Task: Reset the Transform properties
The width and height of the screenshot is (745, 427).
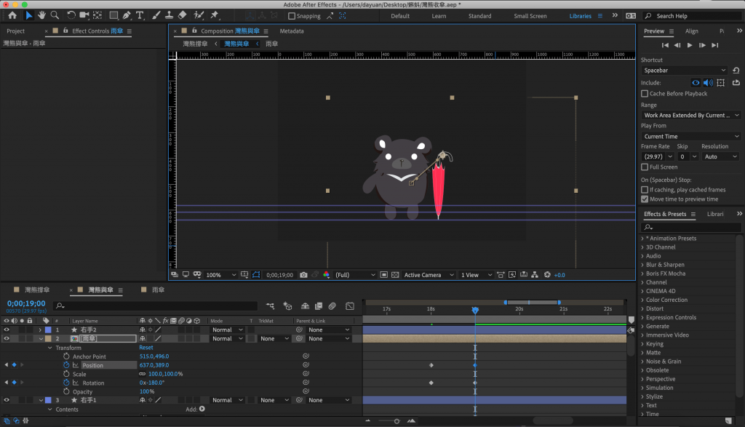Action: [x=146, y=348]
